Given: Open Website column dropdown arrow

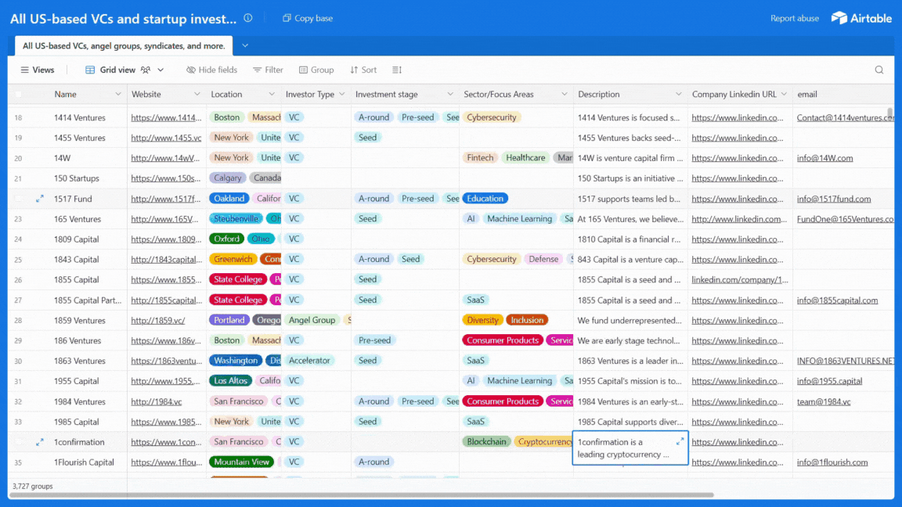Looking at the screenshot, I should click(x=197, y=94).
